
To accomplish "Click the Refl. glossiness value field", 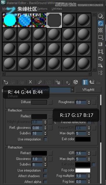I will 37,128.
